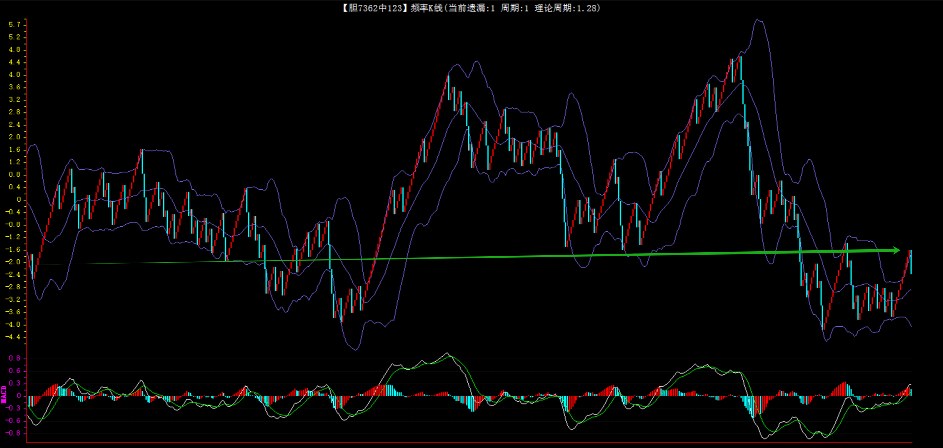Click the MACD line's highest peak
The image size is (943, 448).
click(x=447, y=354)
